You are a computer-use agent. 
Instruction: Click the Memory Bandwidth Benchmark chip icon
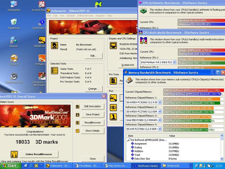tap(129, 80)
